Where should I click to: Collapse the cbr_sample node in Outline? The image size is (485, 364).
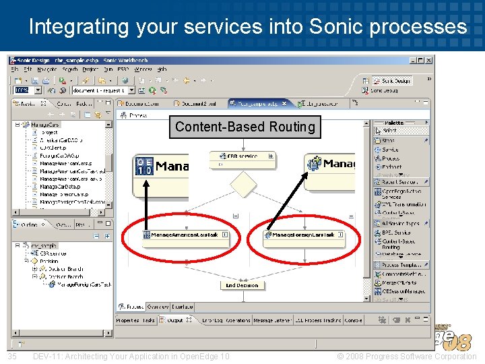[18, 245]
